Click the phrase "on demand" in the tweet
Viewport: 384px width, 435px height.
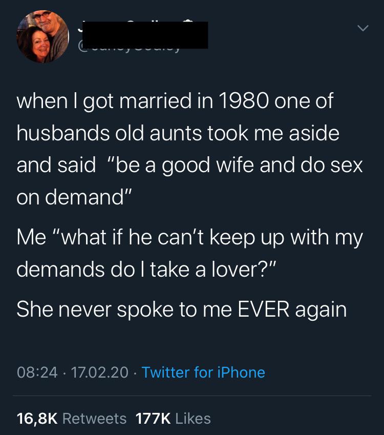tap(74, 197)
